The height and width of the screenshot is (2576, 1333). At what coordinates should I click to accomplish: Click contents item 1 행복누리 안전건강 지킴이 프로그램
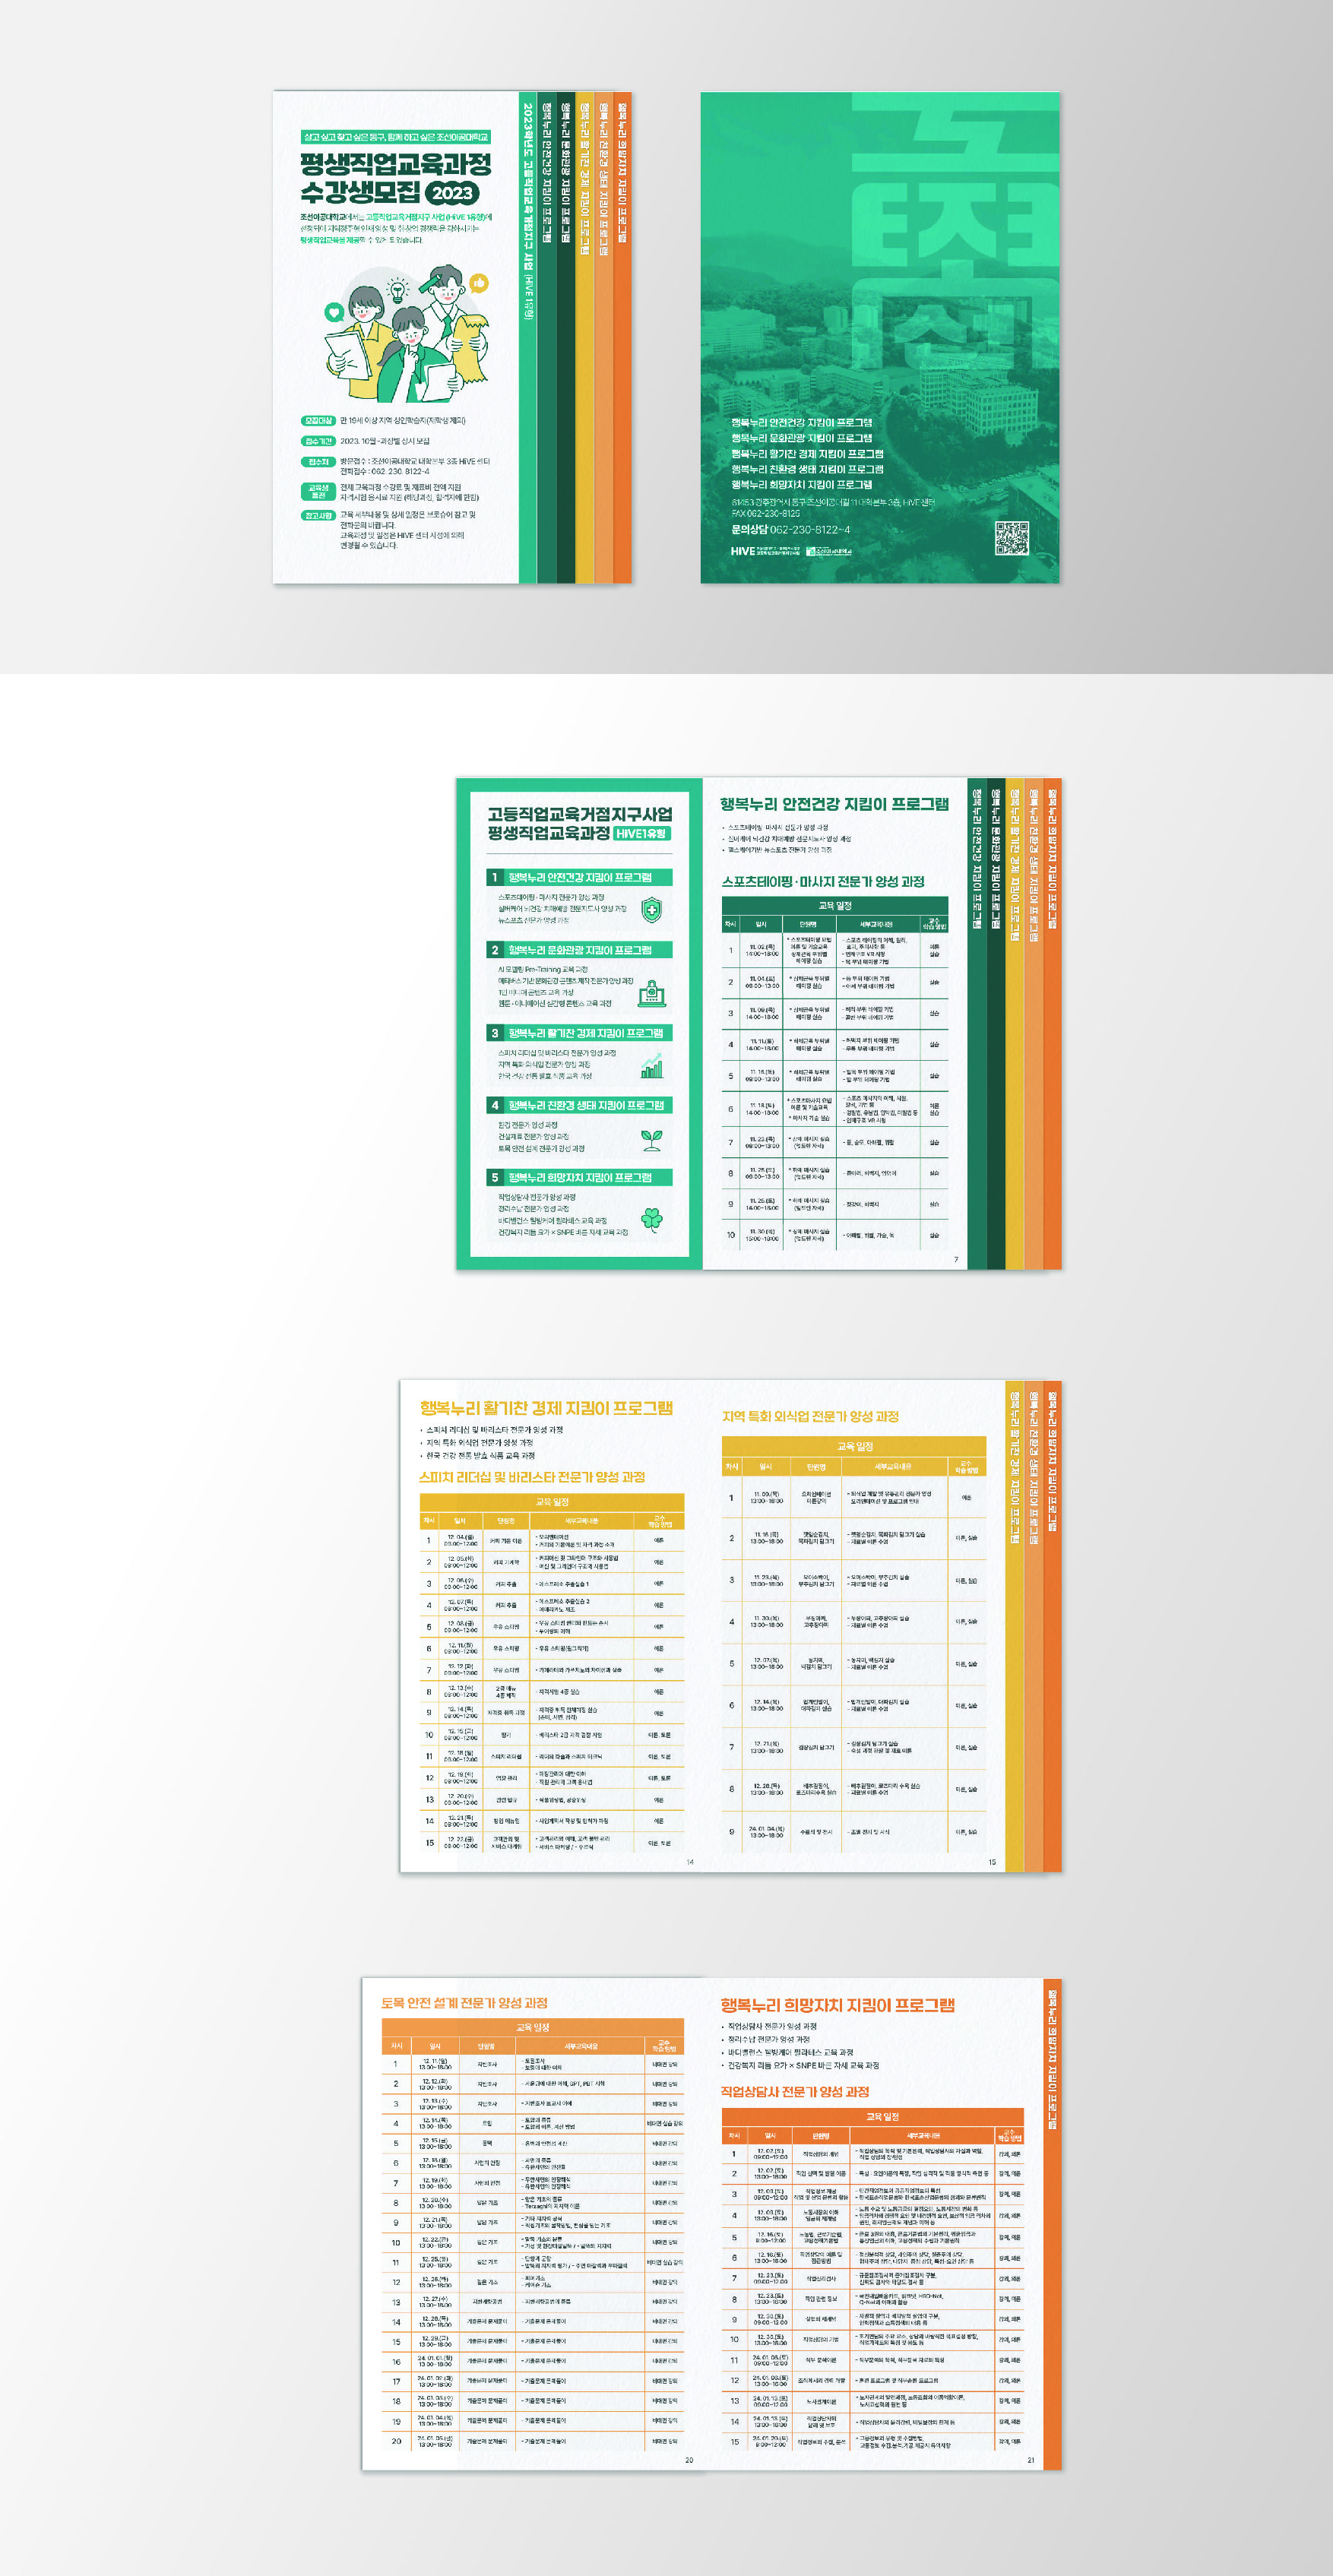tap(579, 877)
